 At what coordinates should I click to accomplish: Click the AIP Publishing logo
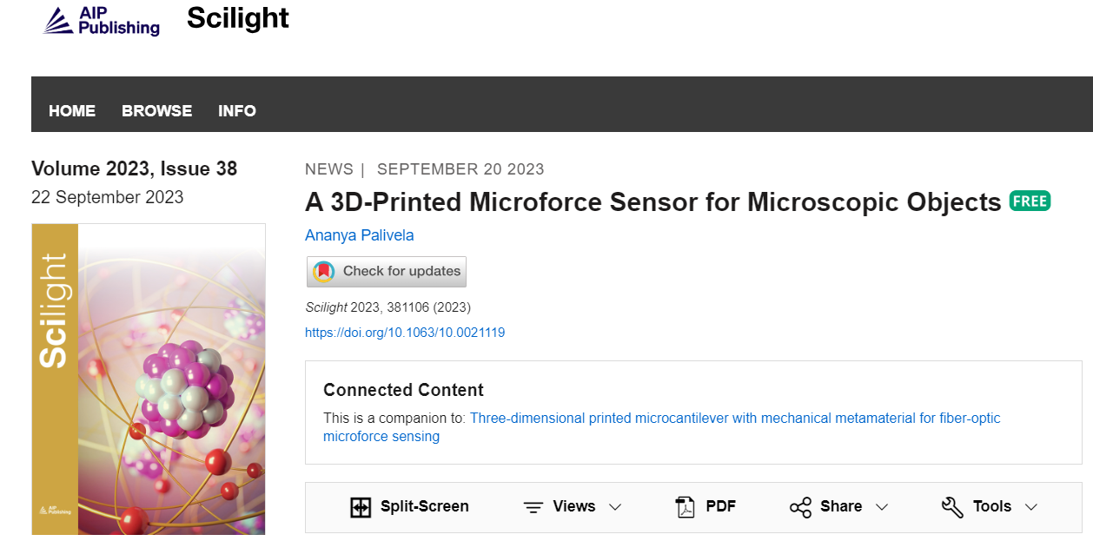[102, 20]
